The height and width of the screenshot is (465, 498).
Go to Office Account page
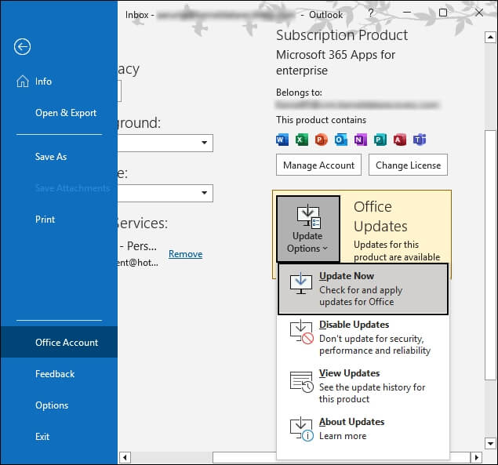click(59, 342)
